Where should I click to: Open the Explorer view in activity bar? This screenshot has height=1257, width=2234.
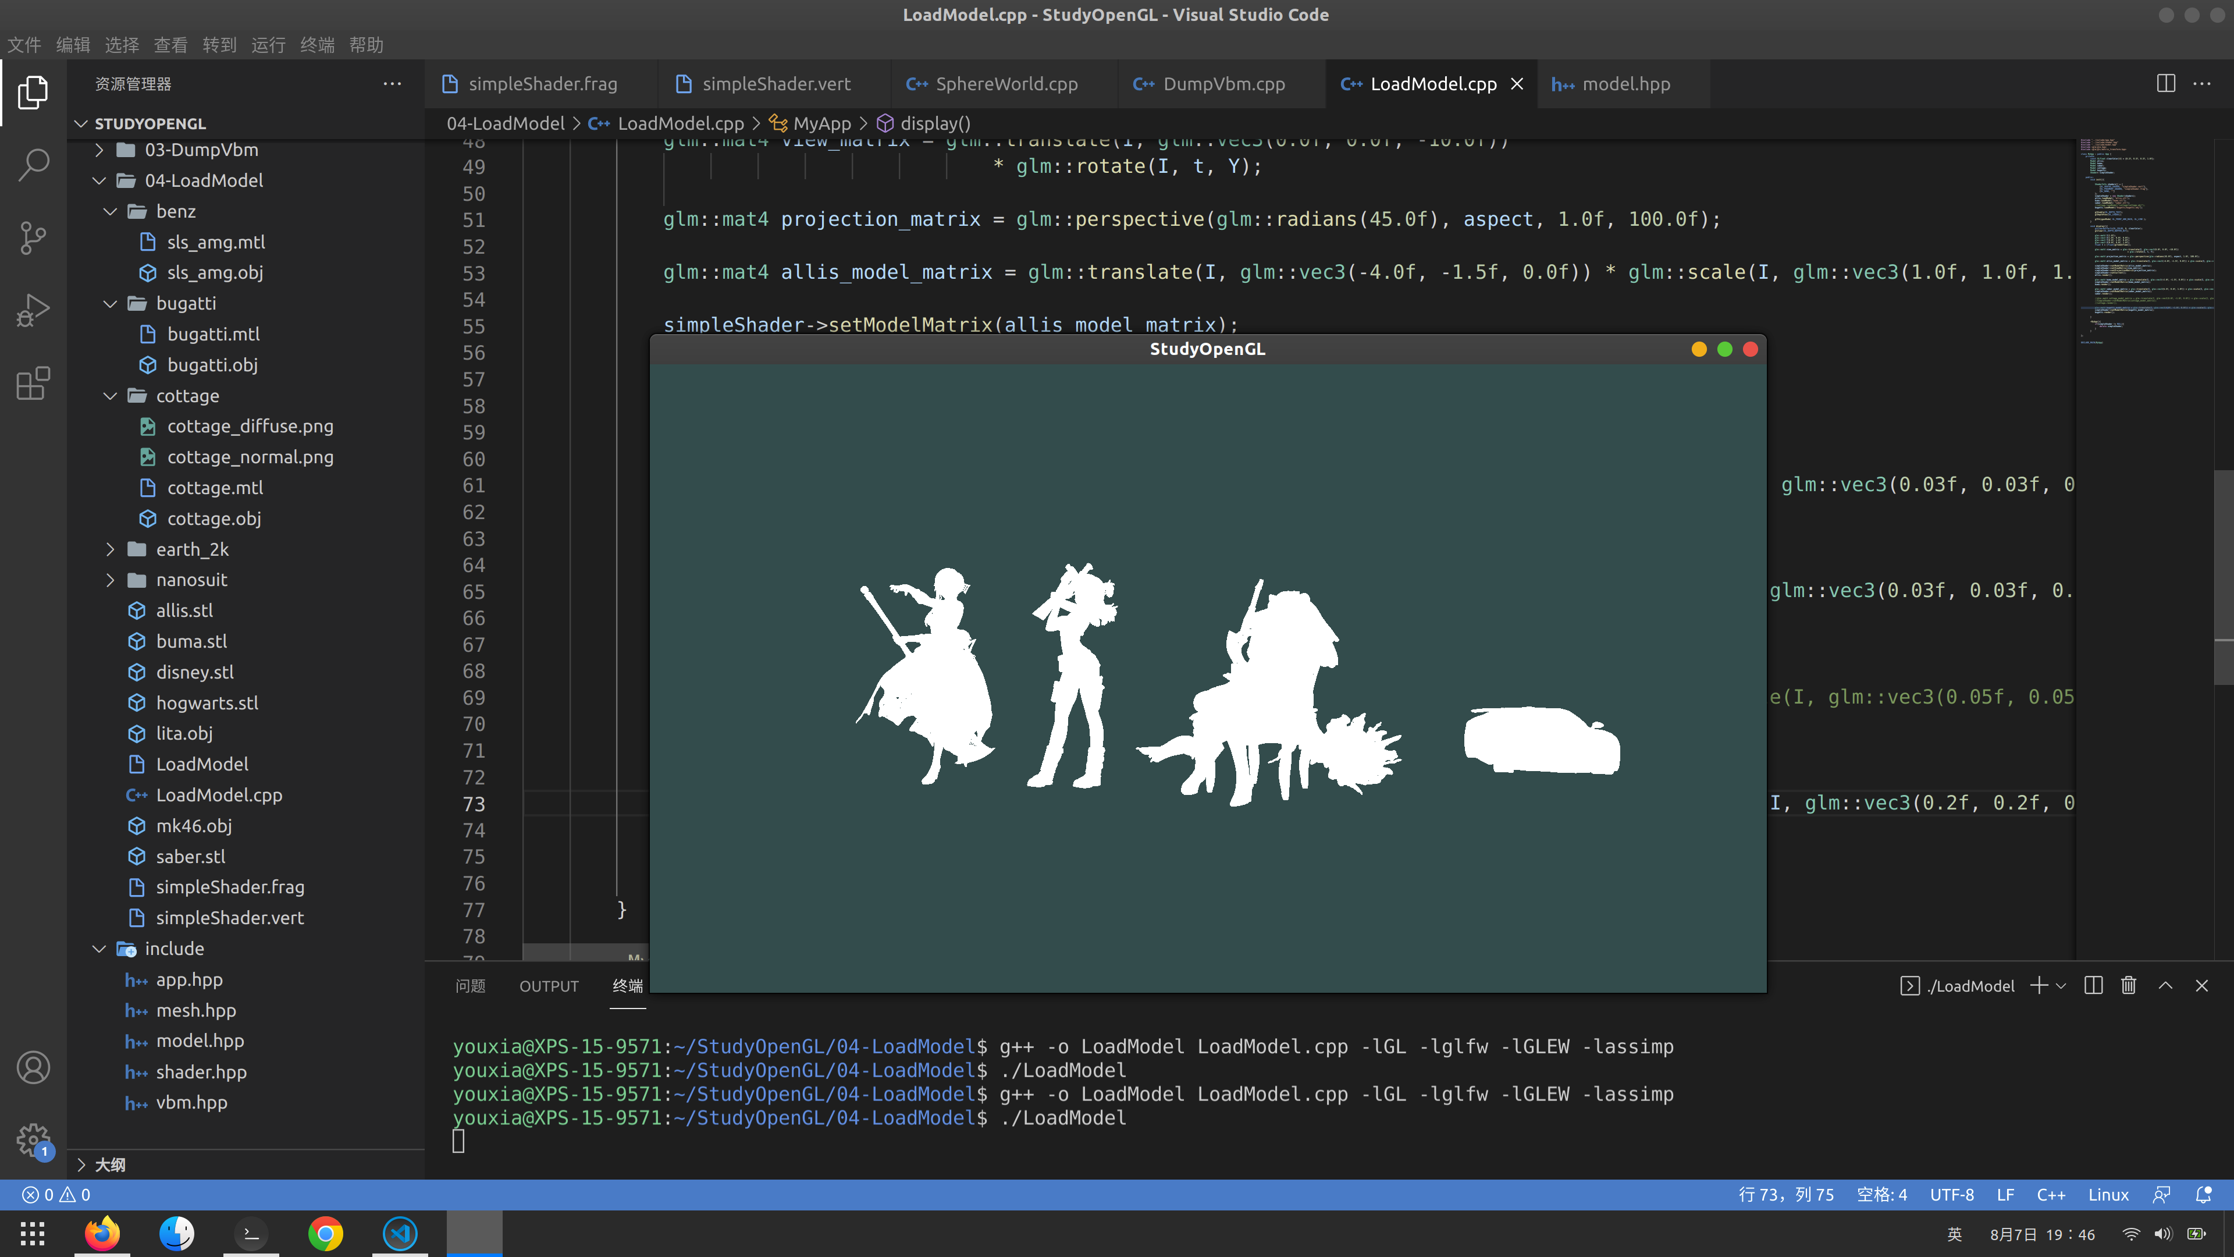(33, 92)
